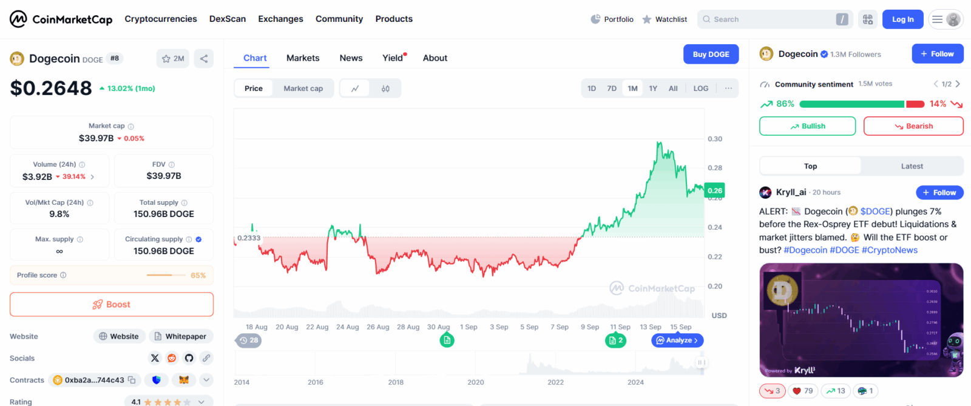Click Volume (24h) info icon
This screenshot has width=971, height=406.
[x=82, y=165]
